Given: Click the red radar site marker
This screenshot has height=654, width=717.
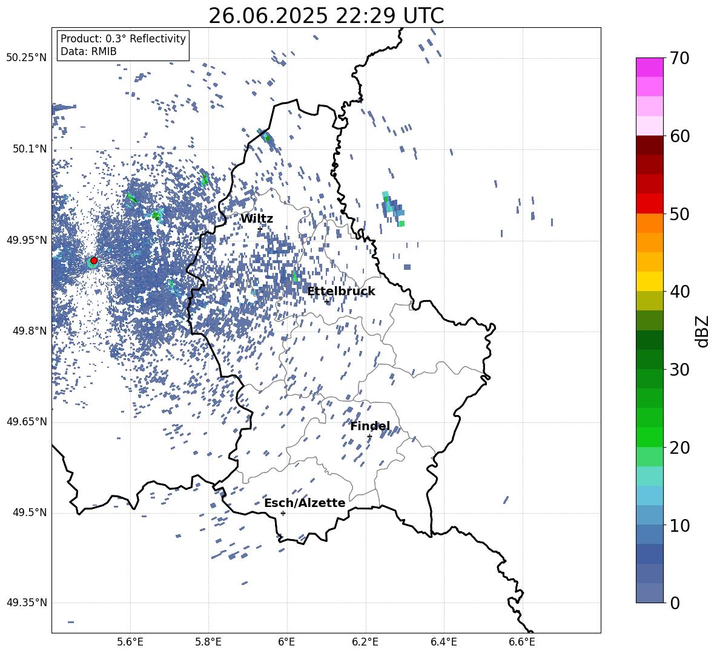Looking at the screenshot, I should point(94,261).
